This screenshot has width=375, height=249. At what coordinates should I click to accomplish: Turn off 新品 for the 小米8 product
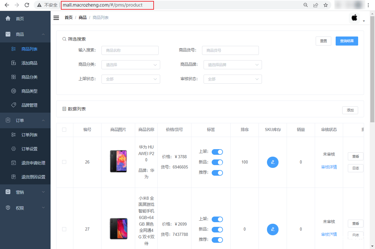[217, 229]
